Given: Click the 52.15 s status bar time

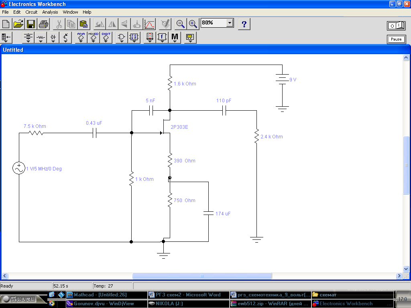Looking at the screenshot, I should point(61,286).
